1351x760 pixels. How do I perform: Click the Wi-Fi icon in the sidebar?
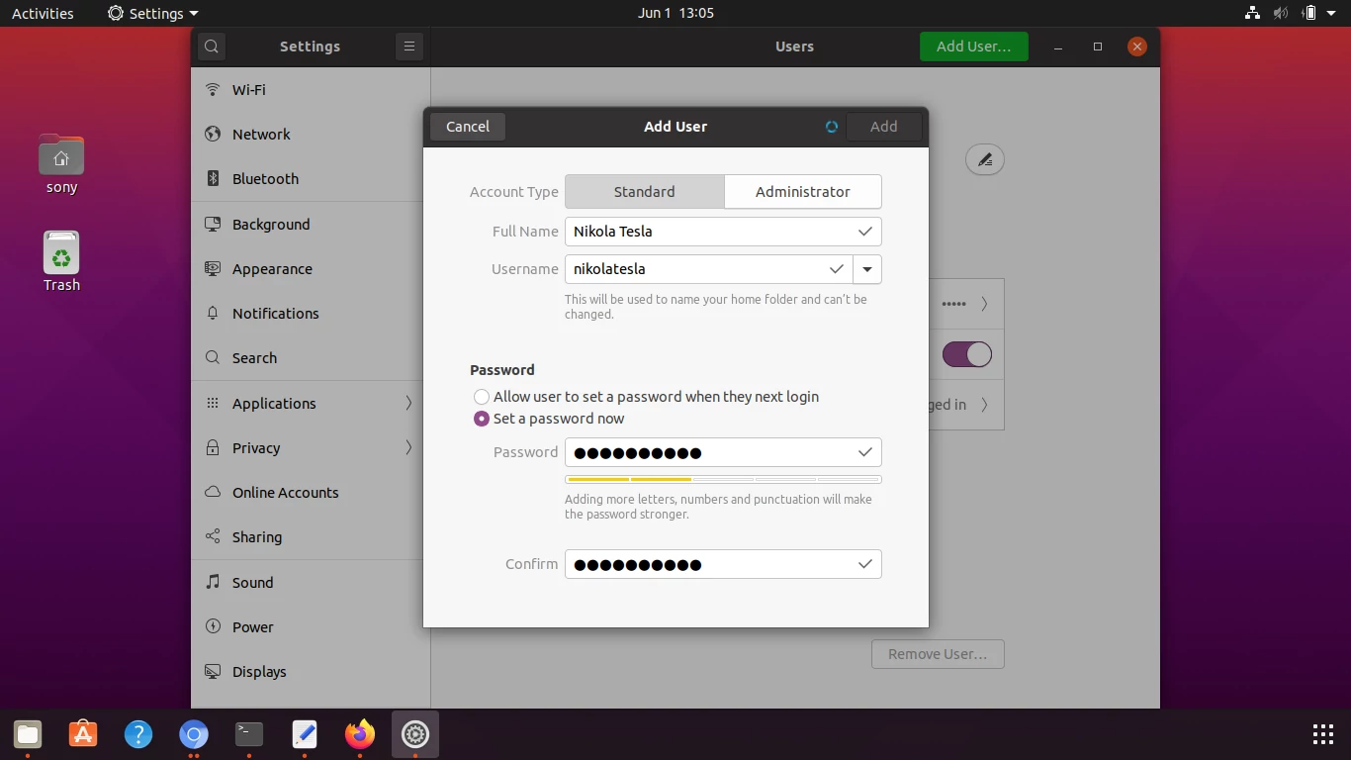click(x=213, y=89)
